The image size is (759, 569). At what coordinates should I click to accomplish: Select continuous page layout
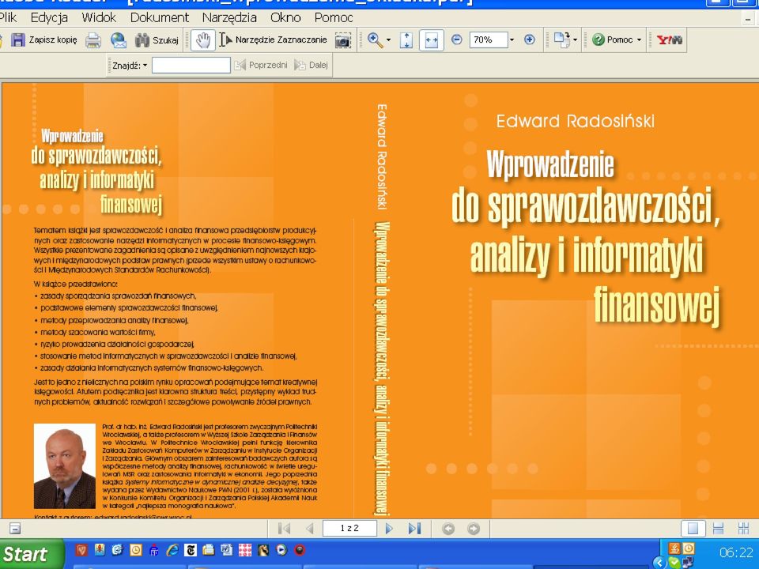[x=719, y=529]
